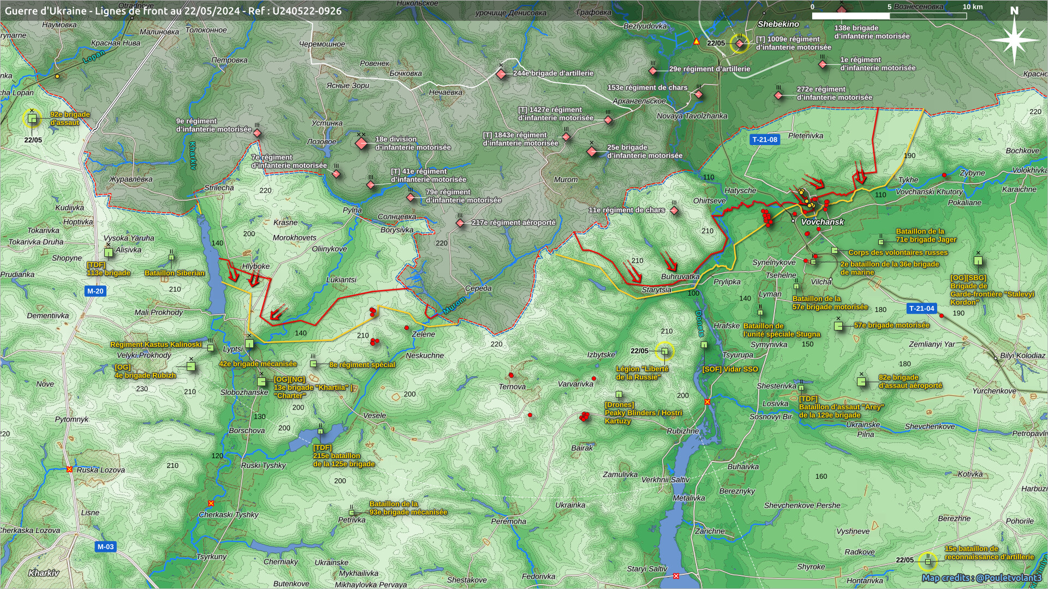The width and height of the screenshot is (1048, 589).
Task: Select the 25e brigade d'infanterie motorisée diamond
Action: [592, 152]
